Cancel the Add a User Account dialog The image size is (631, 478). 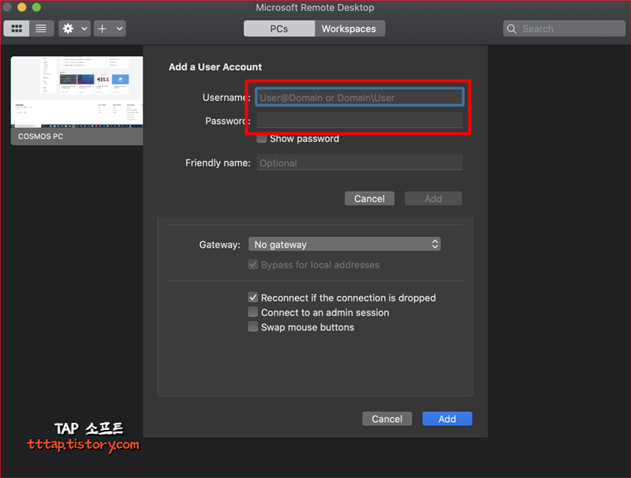(x=369, y=198)
